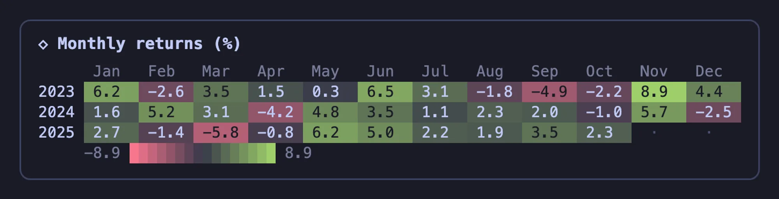Click the 2024 Mar cell showing 3.1
Image resolution: width=779 pixels, height=199 pixels.
[221, 112]
